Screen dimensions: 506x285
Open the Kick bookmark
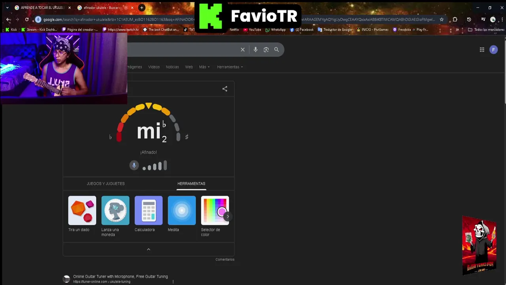point(11,30)
